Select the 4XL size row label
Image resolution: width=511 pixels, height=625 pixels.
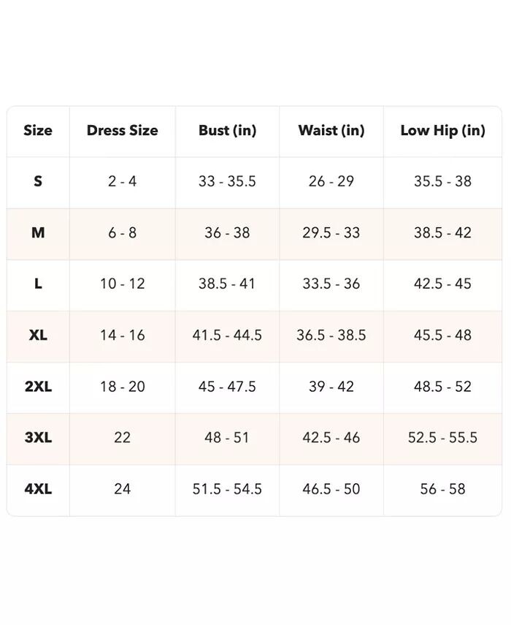pyautogui.click(x=38, y=488)
